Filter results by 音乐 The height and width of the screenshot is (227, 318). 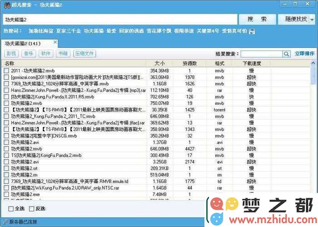tap(29, 54)
